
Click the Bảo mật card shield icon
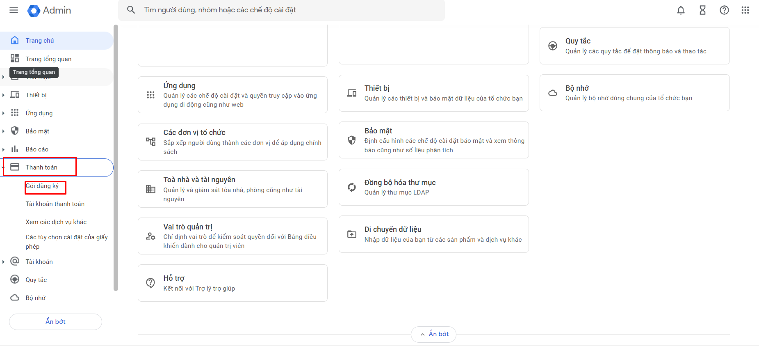click(352, 140)
